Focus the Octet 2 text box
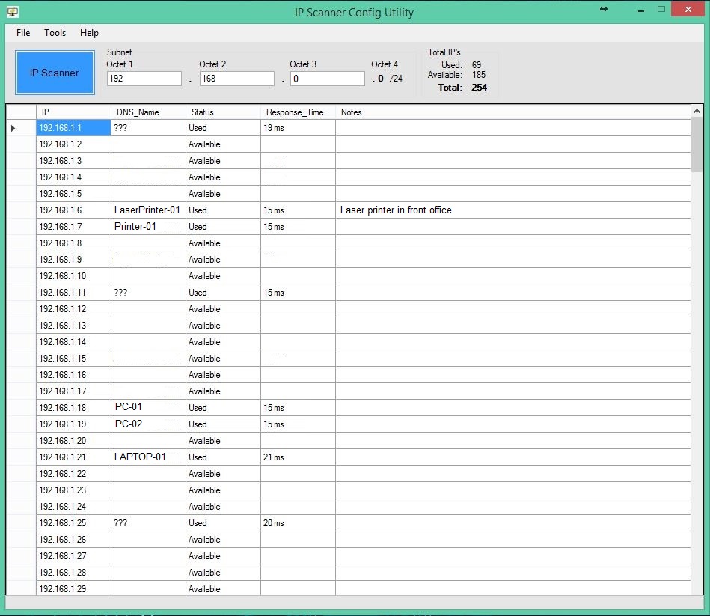The image size is (710, 616). tap(236, 79)
